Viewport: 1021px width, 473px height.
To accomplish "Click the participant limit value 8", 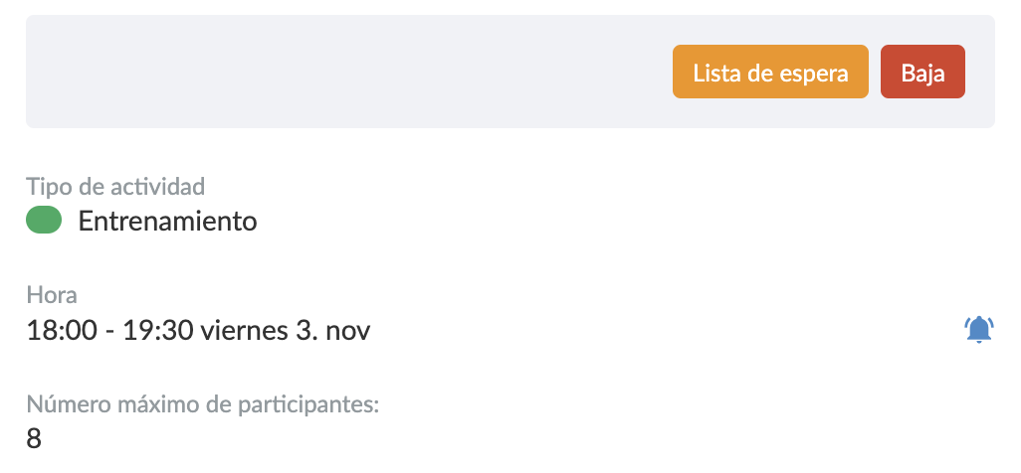I will [x=34, y=439].
